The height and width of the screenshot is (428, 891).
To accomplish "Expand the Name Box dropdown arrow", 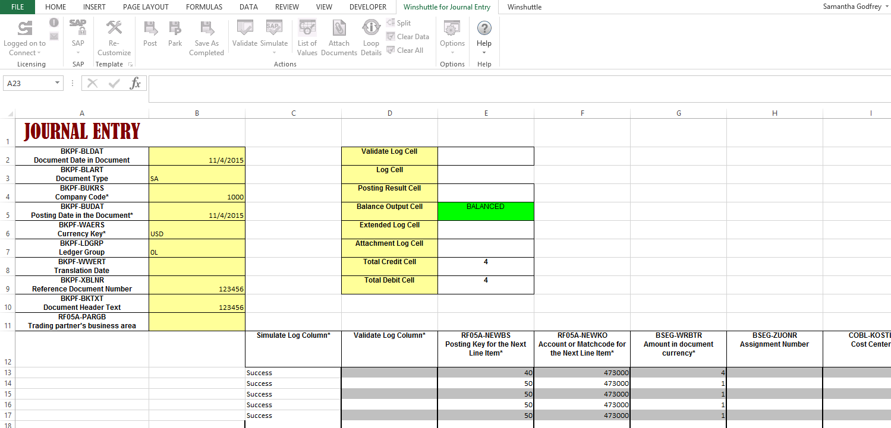I will click(57, 83).
